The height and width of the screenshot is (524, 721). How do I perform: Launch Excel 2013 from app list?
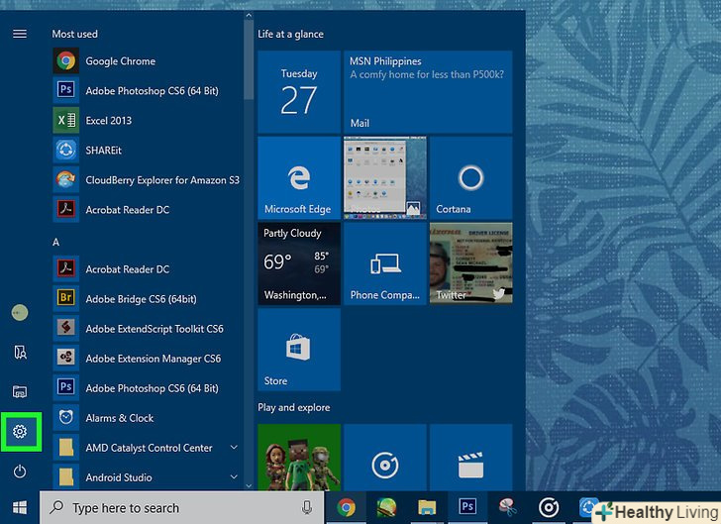click(x=108, y=121)
